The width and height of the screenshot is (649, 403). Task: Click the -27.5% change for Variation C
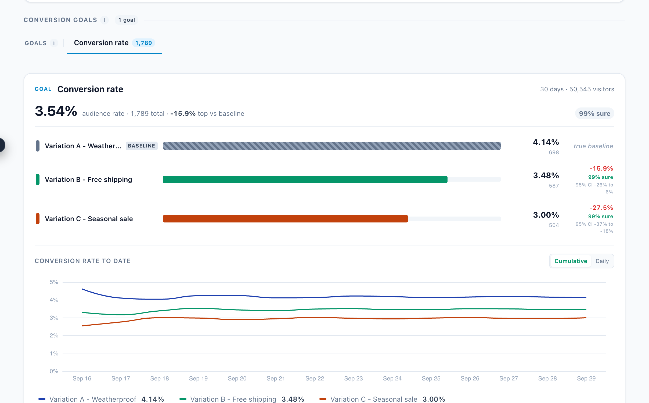click(601, 208)
